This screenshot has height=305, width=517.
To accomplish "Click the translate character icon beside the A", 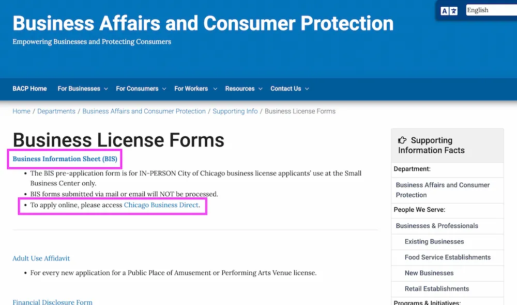I will tap(454, 10).
